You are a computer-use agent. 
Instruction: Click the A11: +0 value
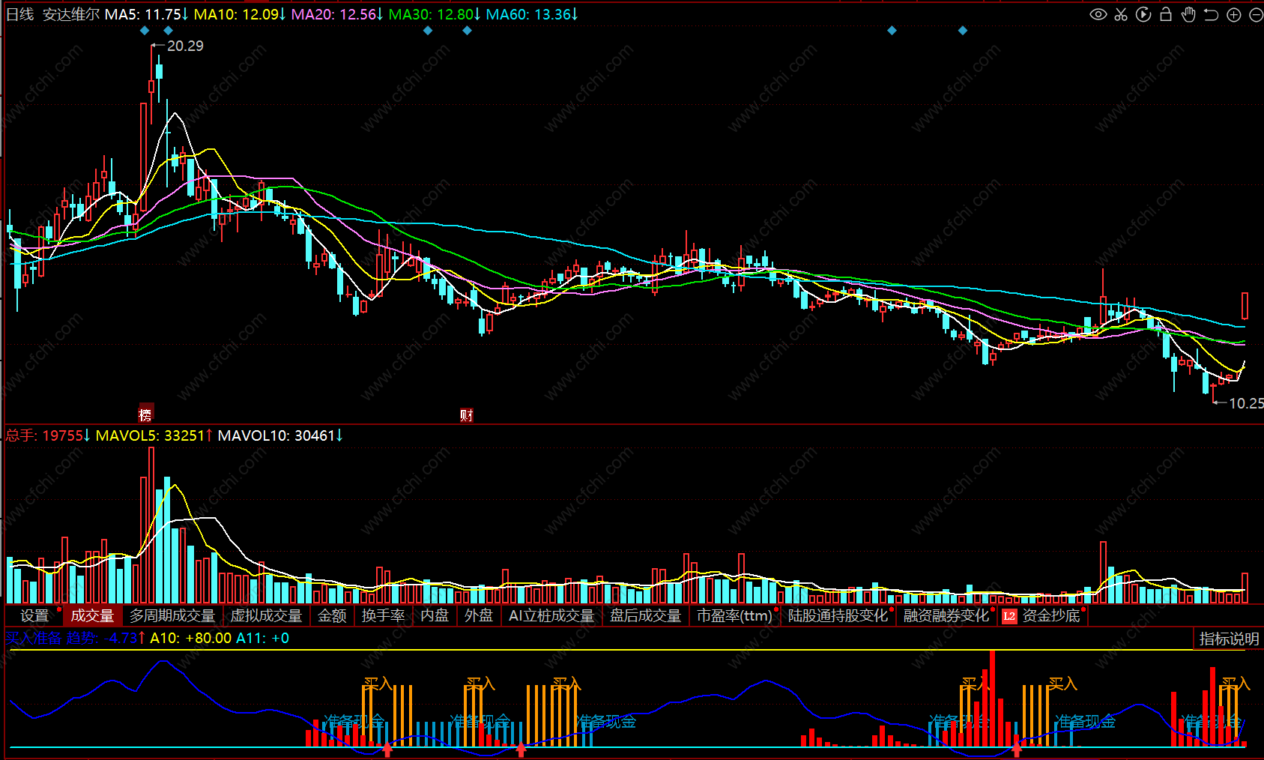262,638
